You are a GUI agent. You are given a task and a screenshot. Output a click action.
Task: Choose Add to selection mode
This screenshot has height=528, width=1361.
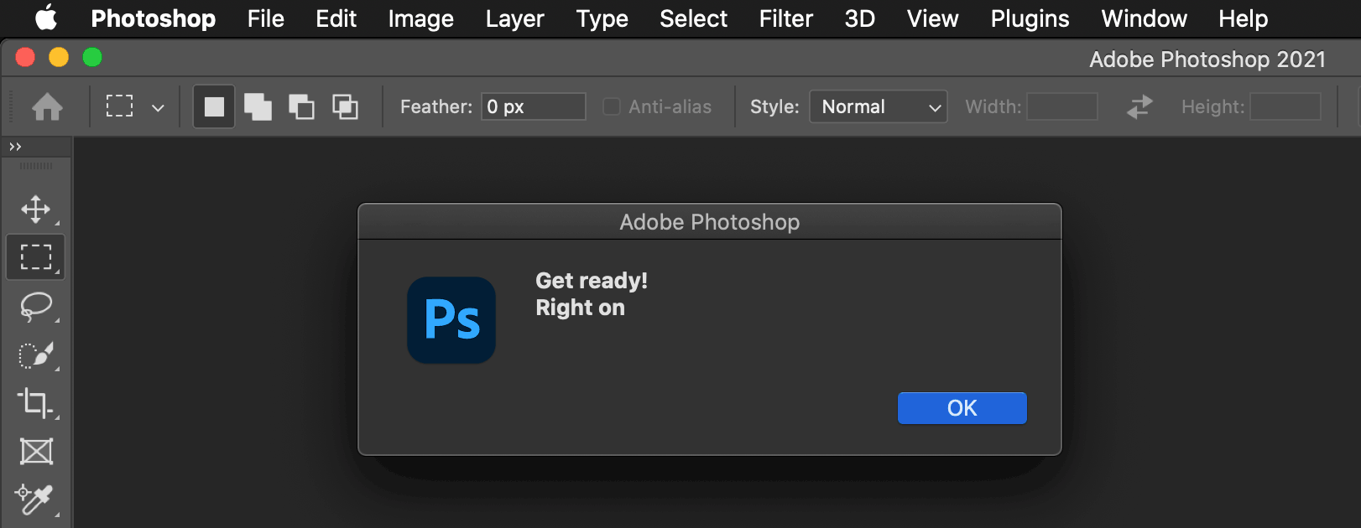(x=258, y=106)
